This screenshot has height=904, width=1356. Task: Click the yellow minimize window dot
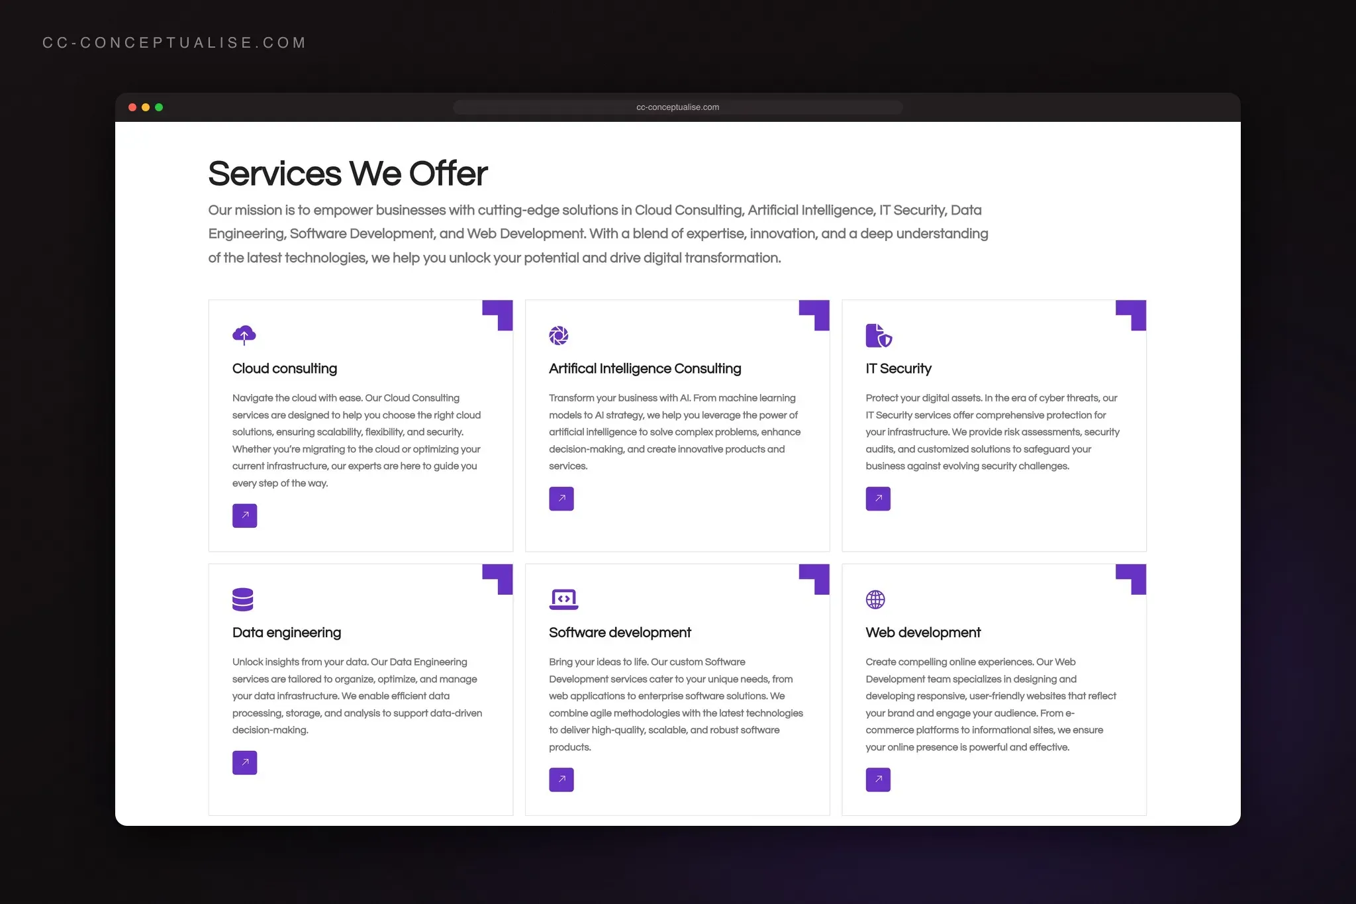pyautogui.click(x=146, y=107)
